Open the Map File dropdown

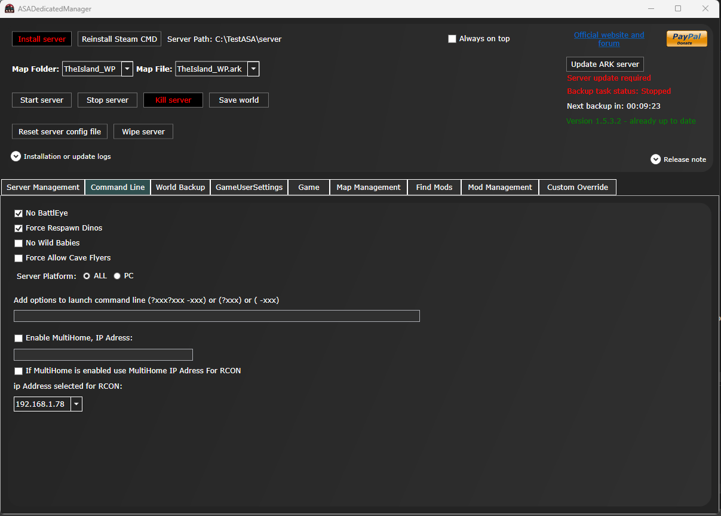[253, 69]
